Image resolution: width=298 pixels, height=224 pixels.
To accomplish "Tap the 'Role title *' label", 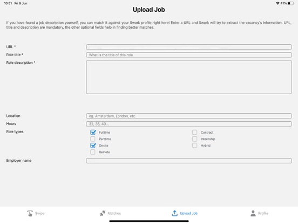I will coord(15,55).
